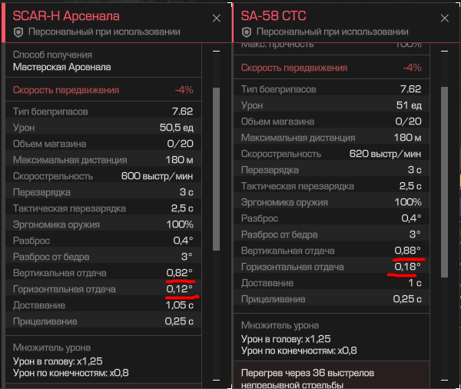Screen dimensions: 461x389
Task: Select the SA-58 СТС title text
Action: pyautogui.click(x=274, y=16)
